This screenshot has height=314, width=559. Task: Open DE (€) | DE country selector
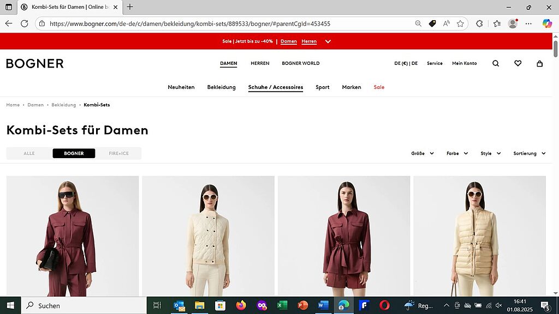pos(406,63)
